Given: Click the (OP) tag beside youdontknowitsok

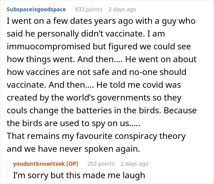Looking at the screenshot, I should pos(72,164).
